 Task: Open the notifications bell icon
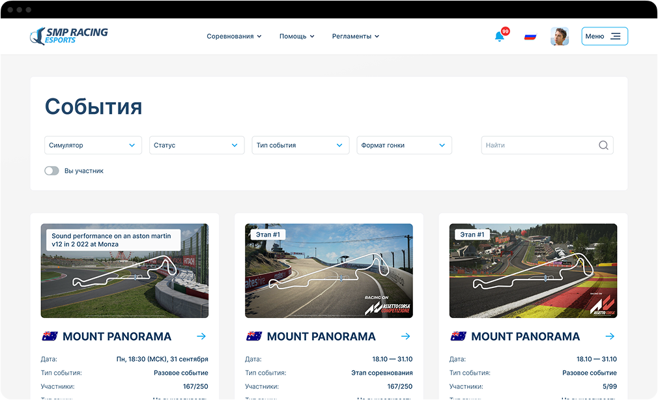pyautogui.click(x=500, y=36)
